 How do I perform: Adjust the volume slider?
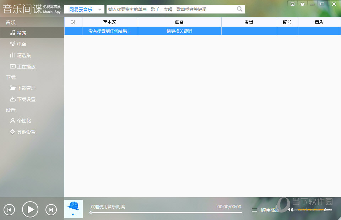point(315,210)
